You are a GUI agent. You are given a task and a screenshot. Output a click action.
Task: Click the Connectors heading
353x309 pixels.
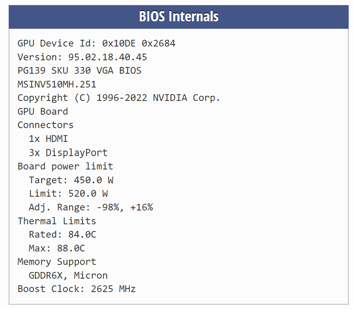point(45,125)
